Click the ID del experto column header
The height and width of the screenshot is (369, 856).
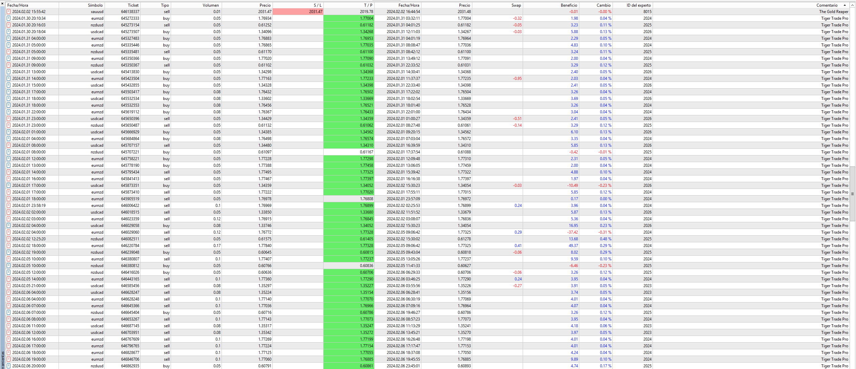point(638,5)
